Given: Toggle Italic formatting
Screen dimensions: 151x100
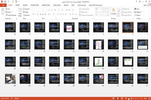Looking at the screenshot, I should tap(35, 14).
